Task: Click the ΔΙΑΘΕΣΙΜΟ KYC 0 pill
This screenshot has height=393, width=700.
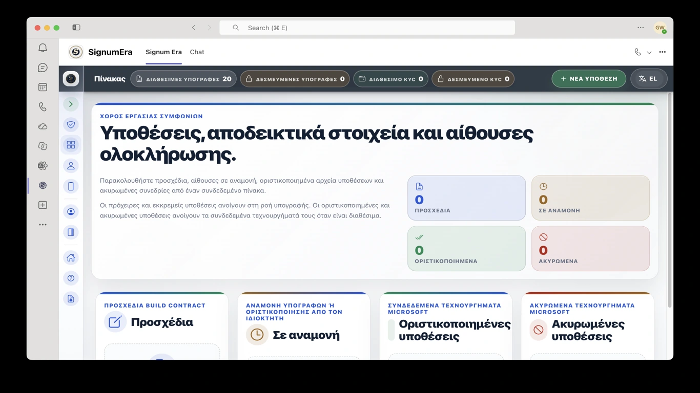Action: 390,79
